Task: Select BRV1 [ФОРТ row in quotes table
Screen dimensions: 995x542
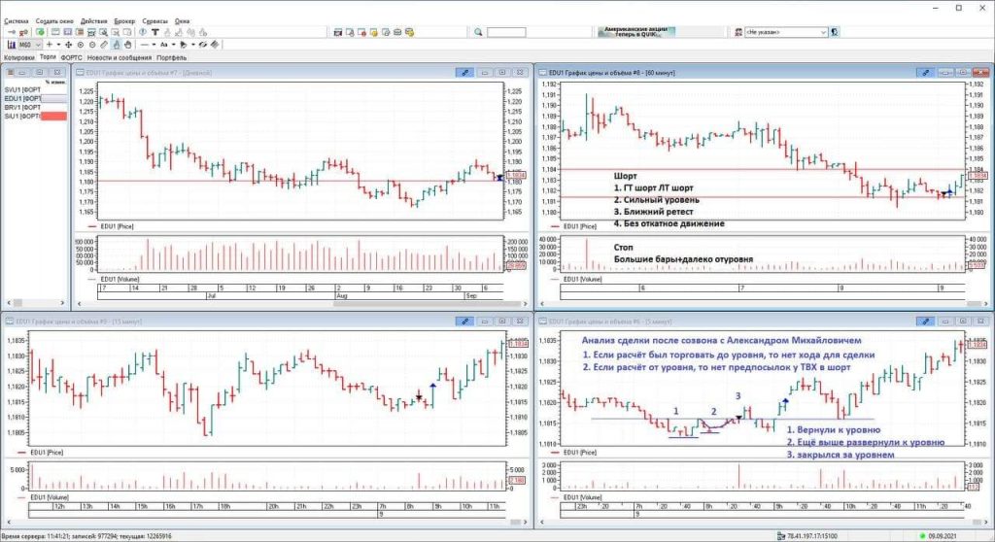Action: (x=35, y=107)
